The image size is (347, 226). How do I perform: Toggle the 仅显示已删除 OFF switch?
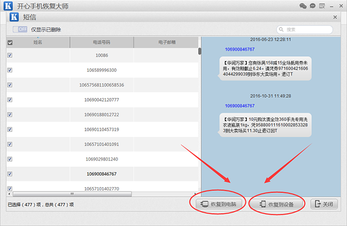click(x=20, y=29)
